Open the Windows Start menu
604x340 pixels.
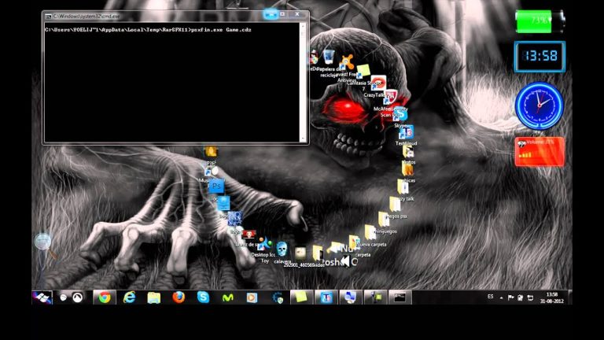pos(42,297)
